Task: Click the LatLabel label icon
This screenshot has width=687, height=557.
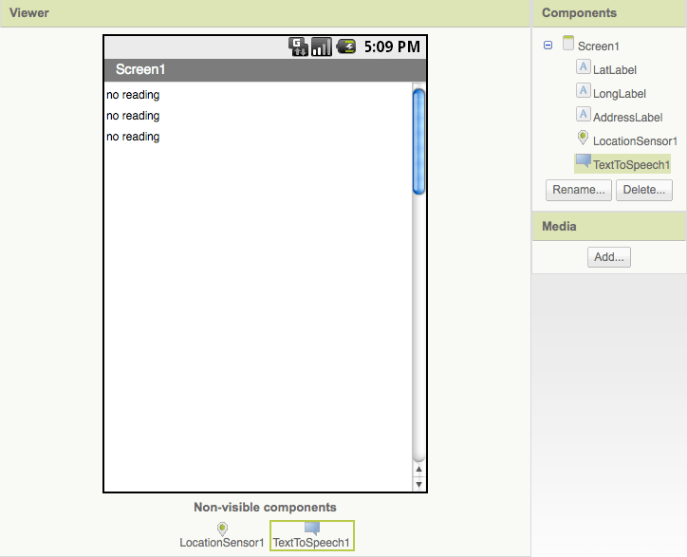Action: (583, 66)
